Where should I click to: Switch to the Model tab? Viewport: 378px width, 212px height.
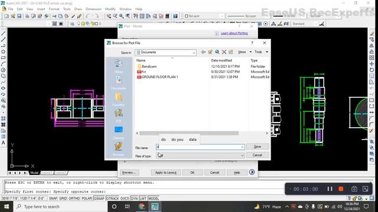pyautogui.click(x=34, y=173)
